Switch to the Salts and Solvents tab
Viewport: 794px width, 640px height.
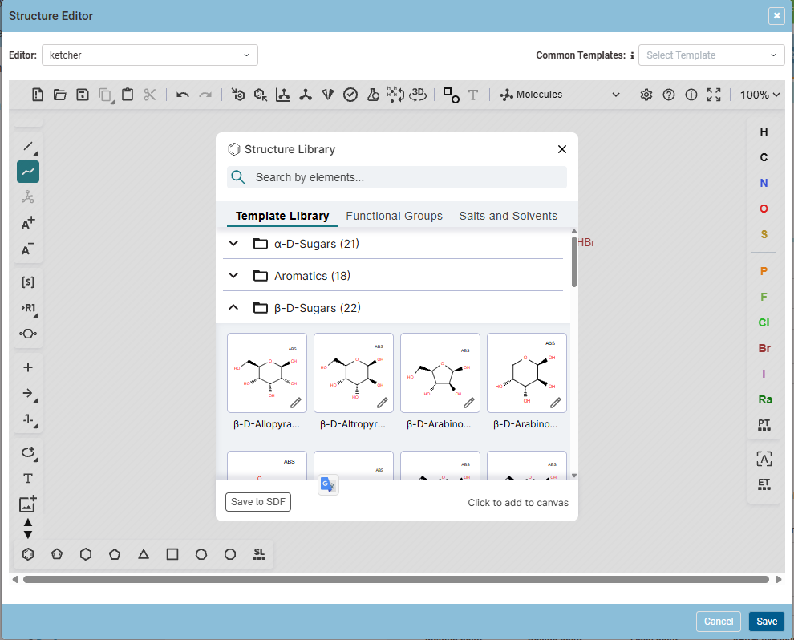[508, 216]
